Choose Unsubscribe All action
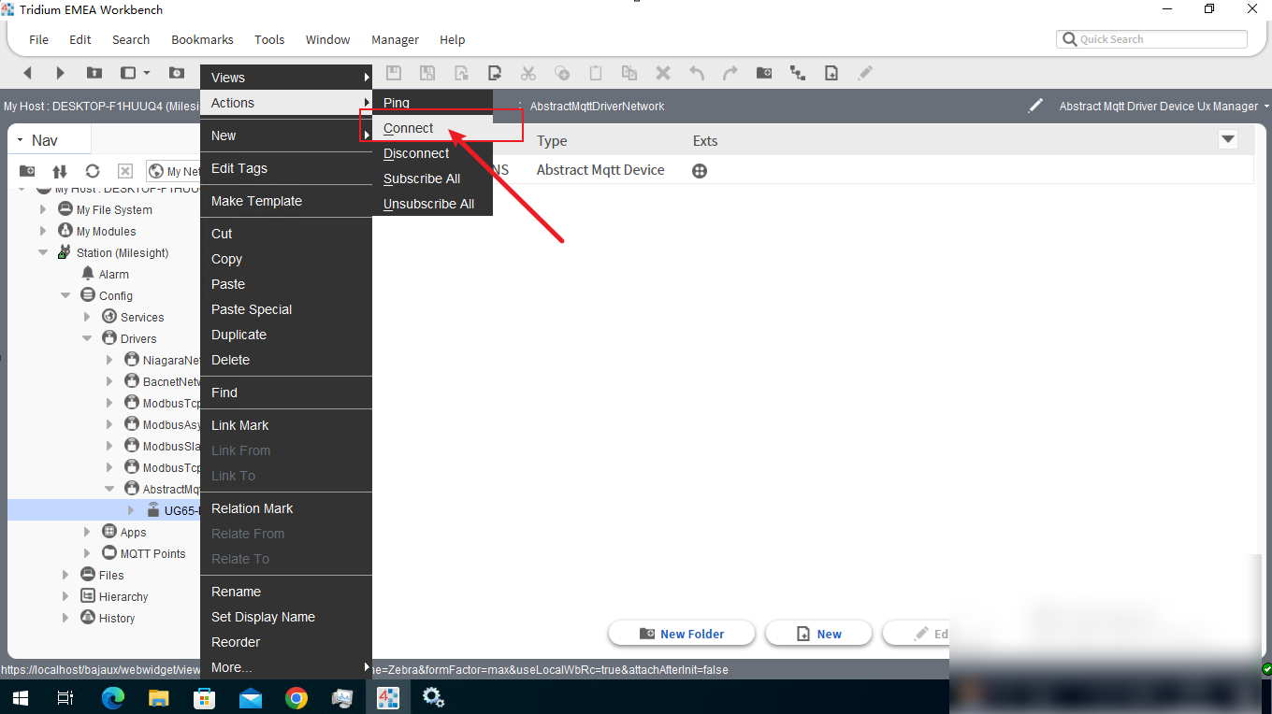Screen dimensions: 1272x714 click(x=432, y=204)
